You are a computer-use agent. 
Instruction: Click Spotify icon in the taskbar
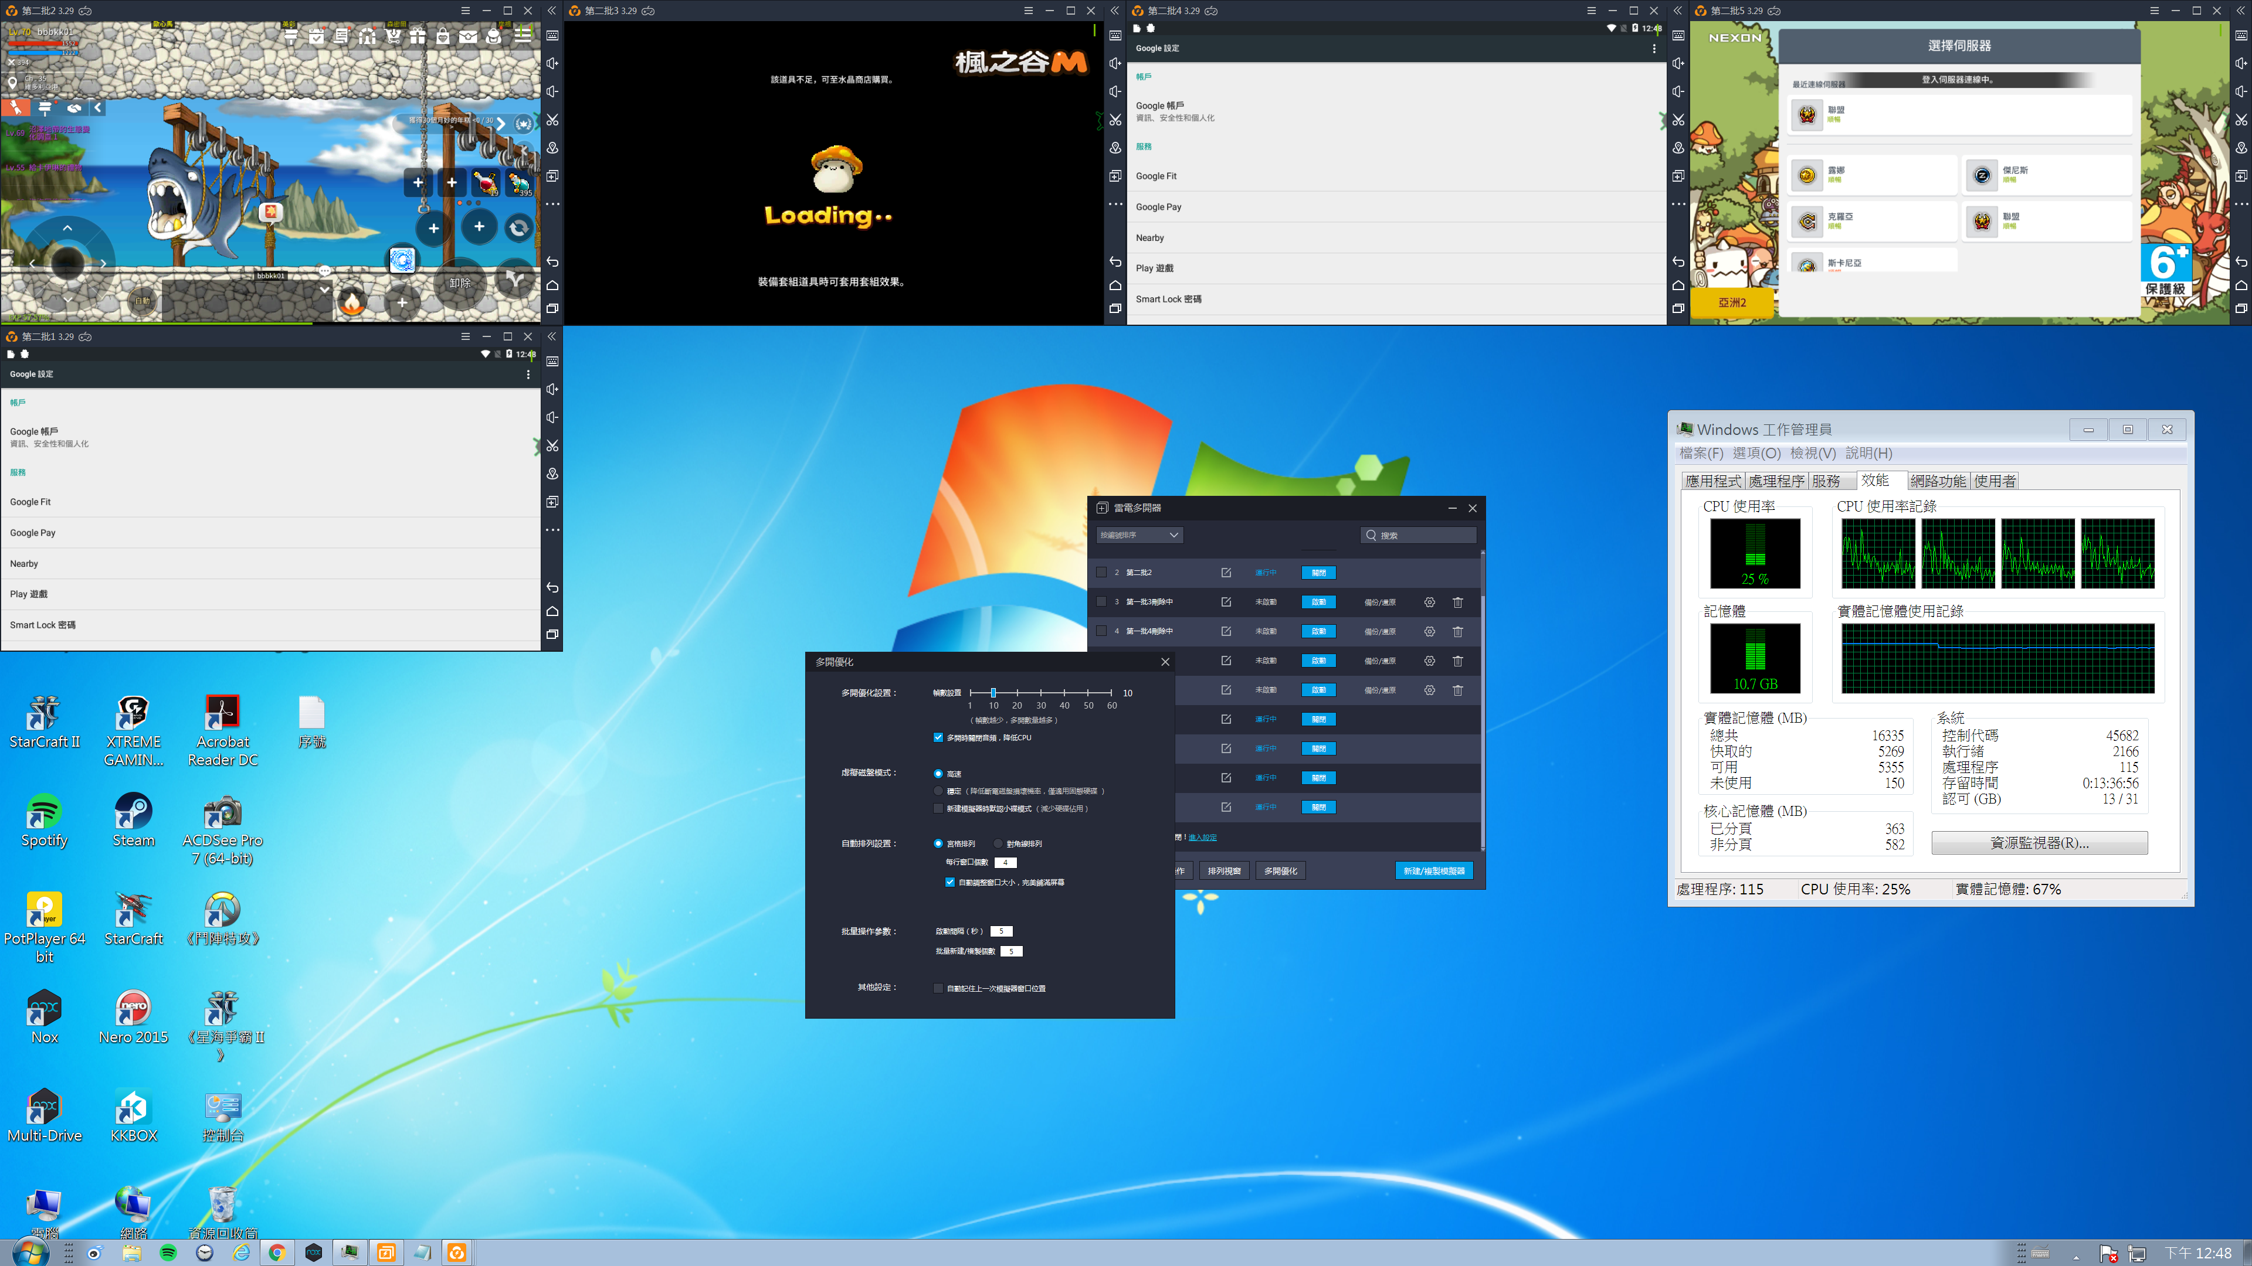168,1253
